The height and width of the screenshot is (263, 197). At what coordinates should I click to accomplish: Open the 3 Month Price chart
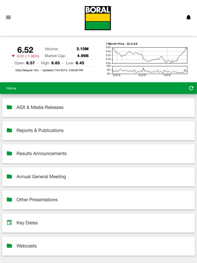click(147, 59)
